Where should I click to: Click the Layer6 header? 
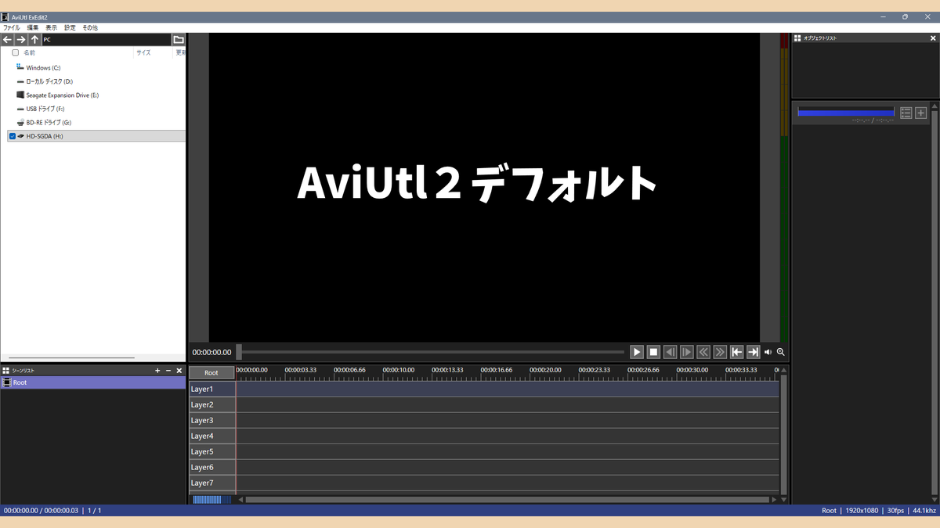212,467
